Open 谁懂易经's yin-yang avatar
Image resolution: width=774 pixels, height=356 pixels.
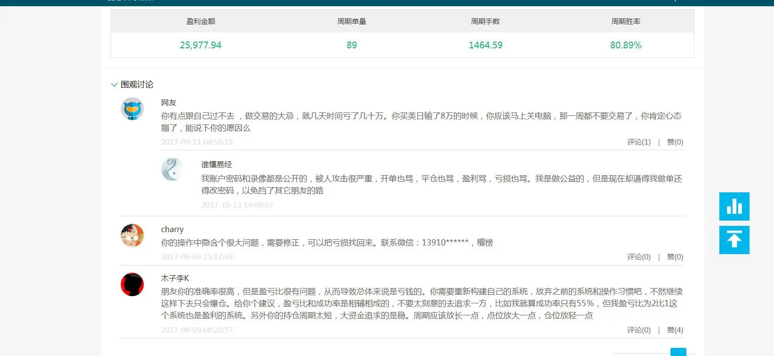173,170
